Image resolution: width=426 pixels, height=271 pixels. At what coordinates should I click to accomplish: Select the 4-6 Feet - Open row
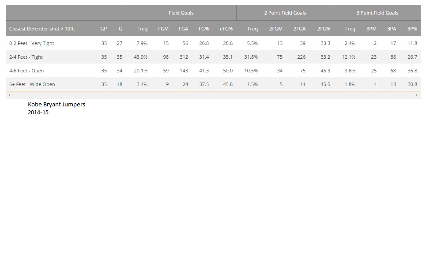pos(26,71)
